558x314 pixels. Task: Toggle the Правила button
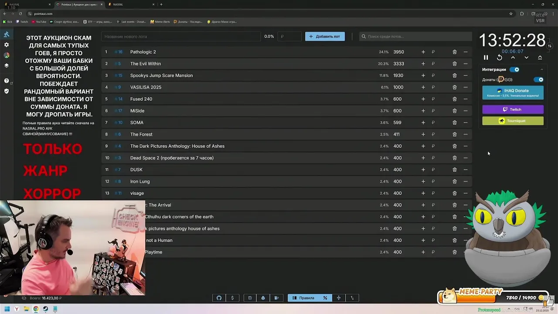(303, 298)
